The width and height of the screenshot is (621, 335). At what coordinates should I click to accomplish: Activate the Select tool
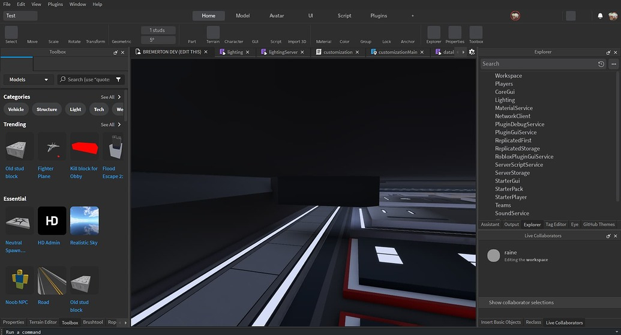coord(11,35)
